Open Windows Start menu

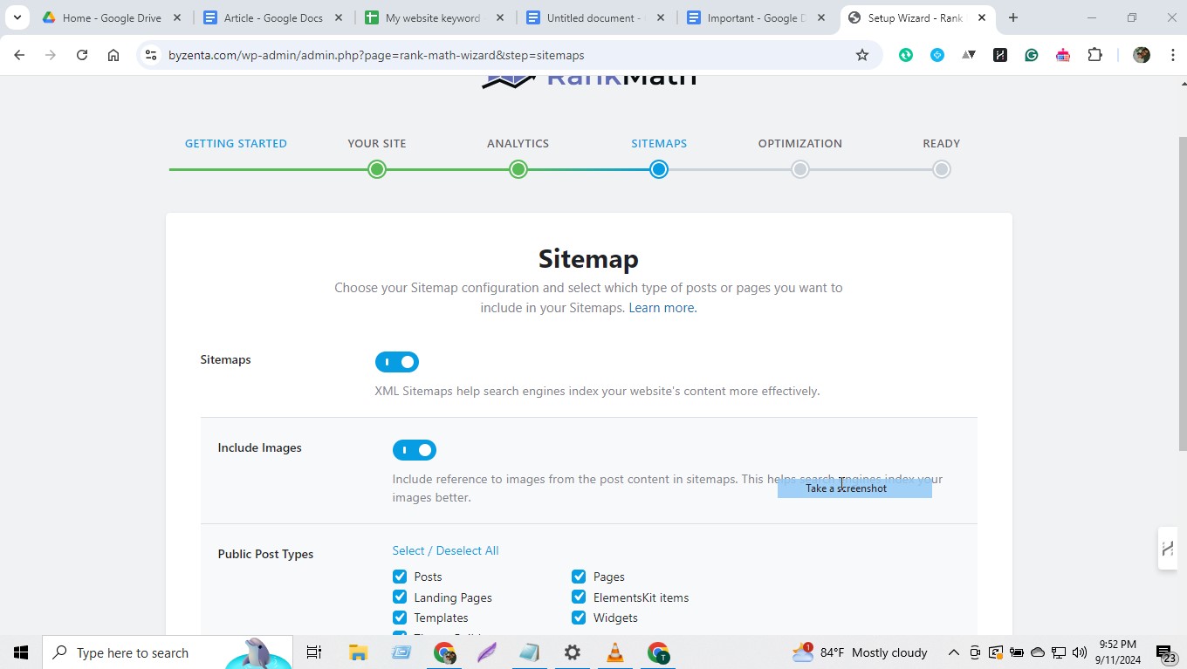click(21, 652)
